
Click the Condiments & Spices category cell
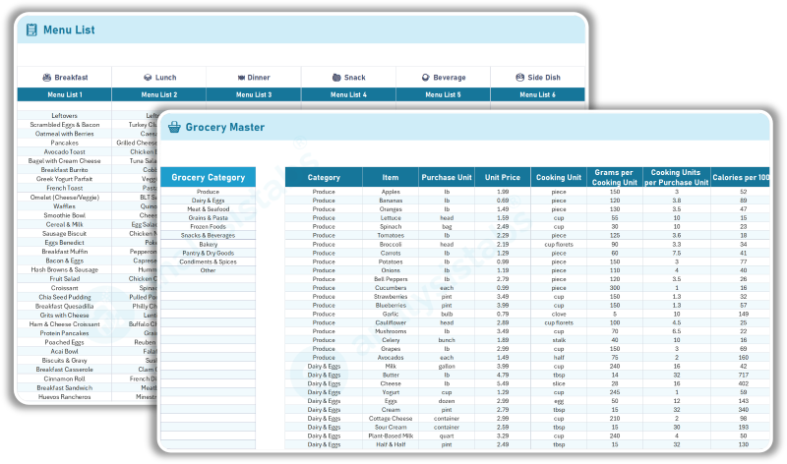(208, 261)
